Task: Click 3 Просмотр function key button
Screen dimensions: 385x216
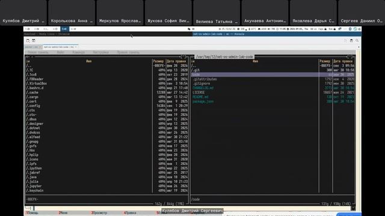Action: (99, 213)
